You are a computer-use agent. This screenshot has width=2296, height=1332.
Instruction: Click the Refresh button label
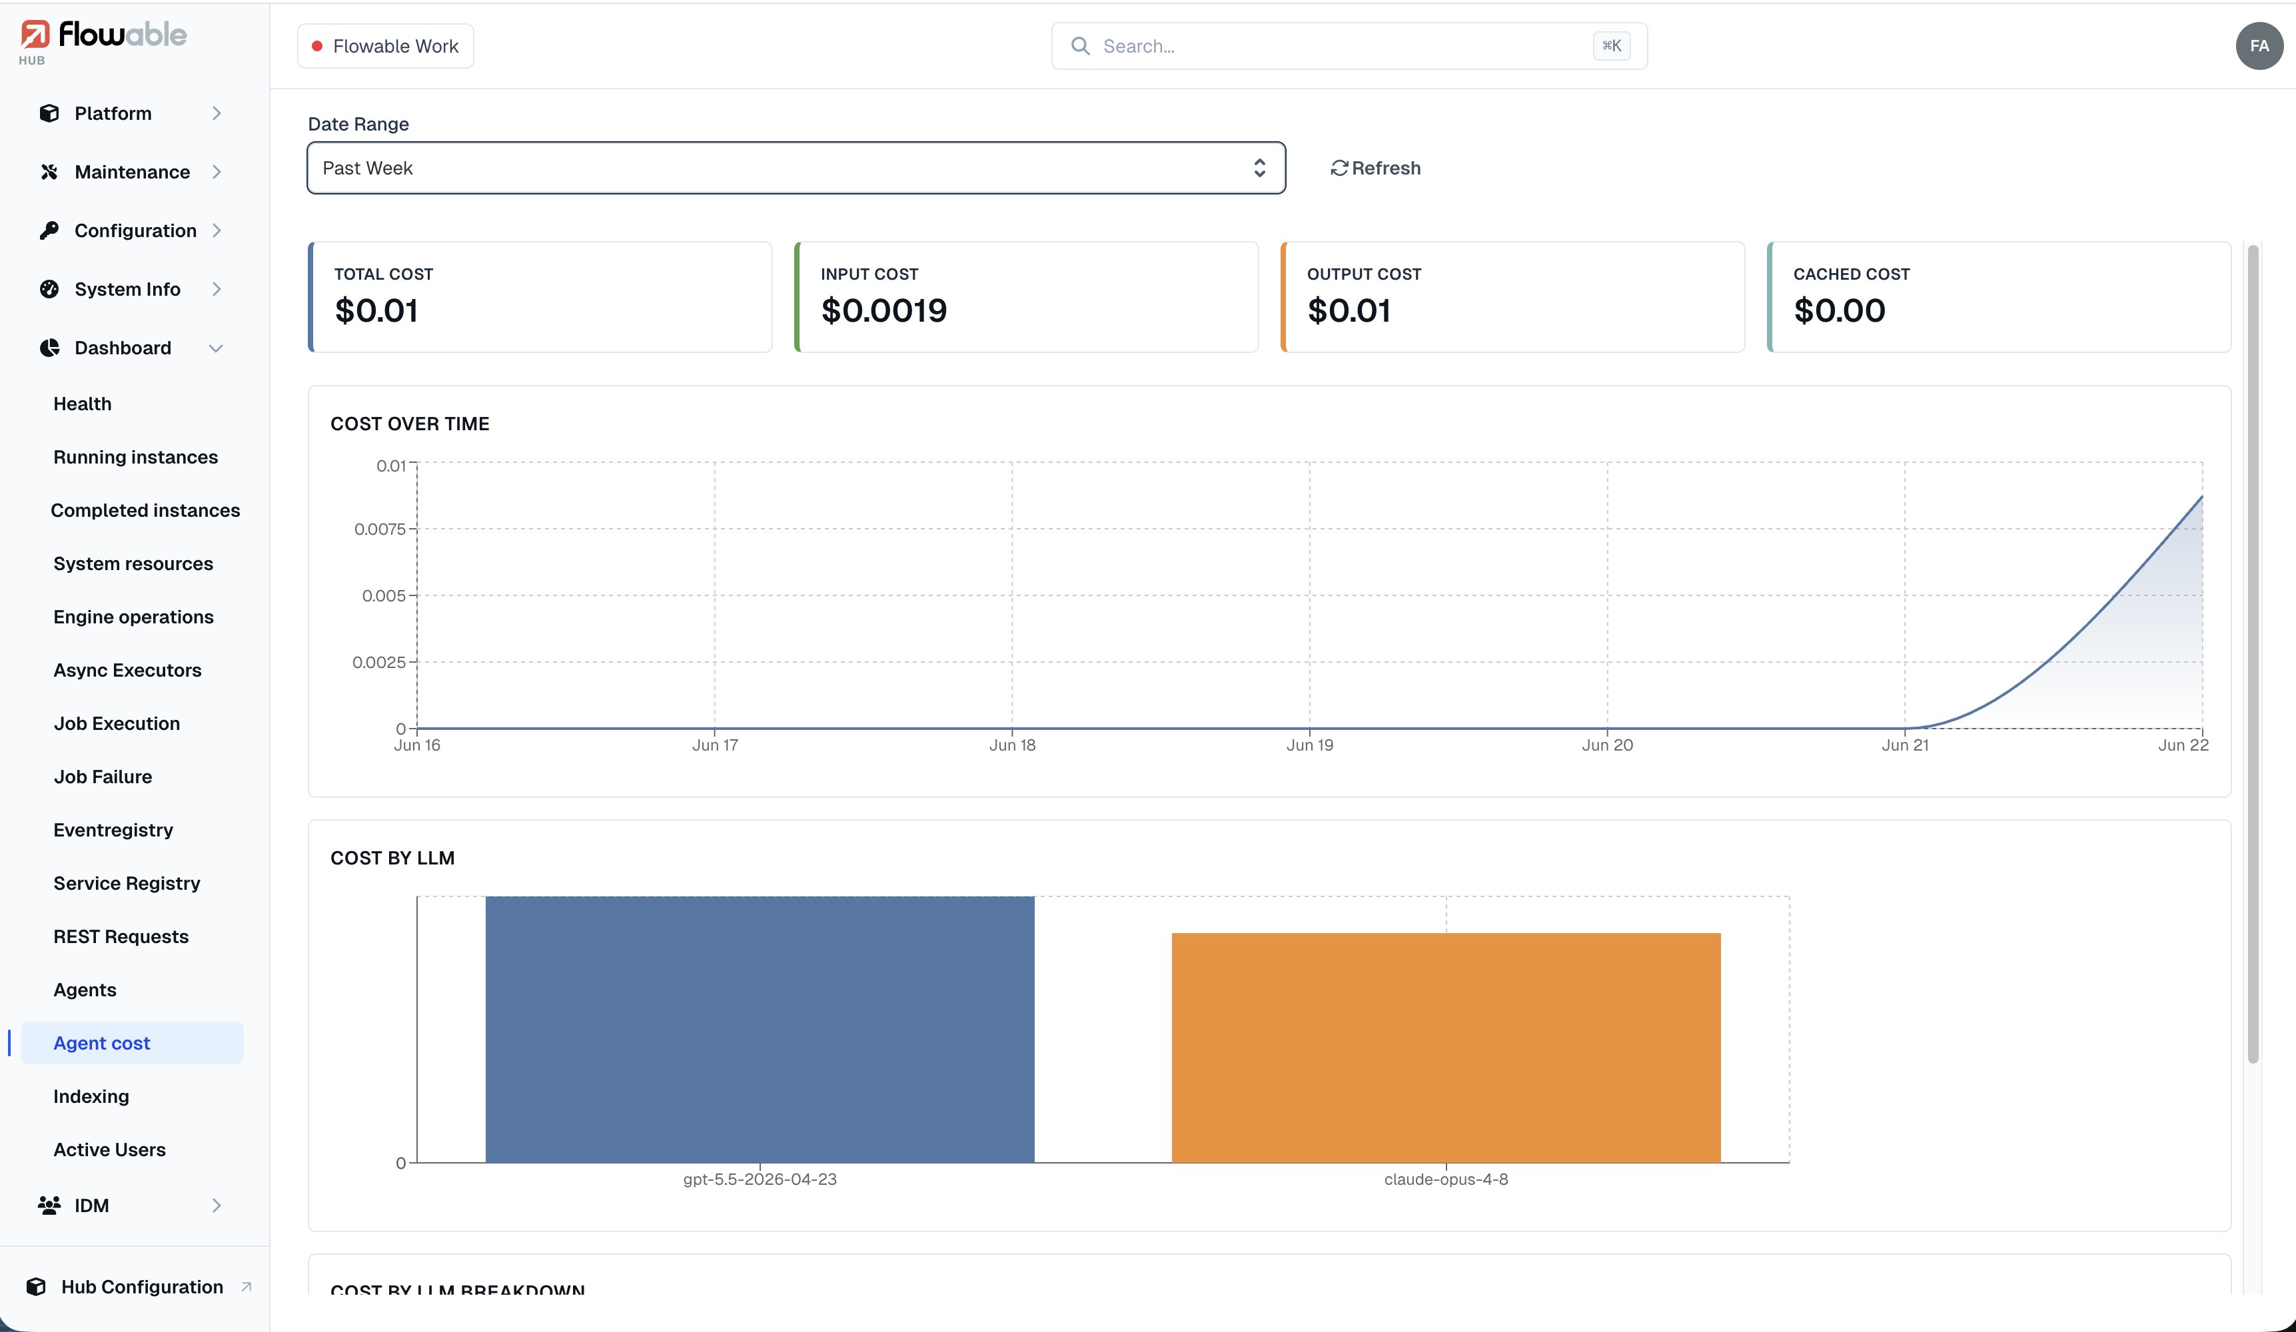1386,168
